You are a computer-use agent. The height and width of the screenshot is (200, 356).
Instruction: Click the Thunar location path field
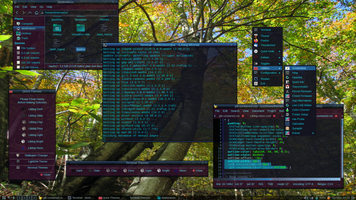click(79, 12)
